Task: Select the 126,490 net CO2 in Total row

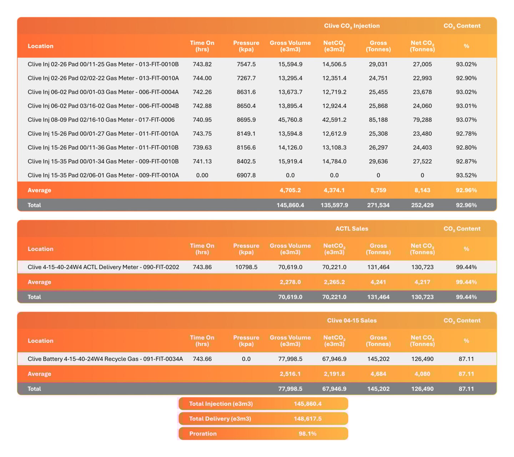Action: 422,389
